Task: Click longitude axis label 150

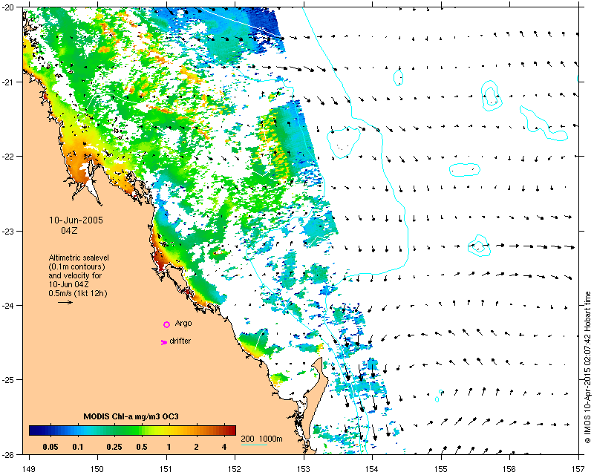Action: pos(97,469)
